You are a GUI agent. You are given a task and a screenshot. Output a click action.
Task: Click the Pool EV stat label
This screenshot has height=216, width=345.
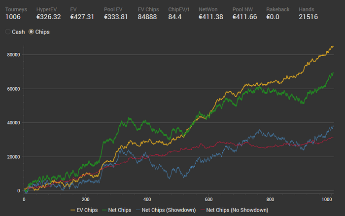pos(113,9)
